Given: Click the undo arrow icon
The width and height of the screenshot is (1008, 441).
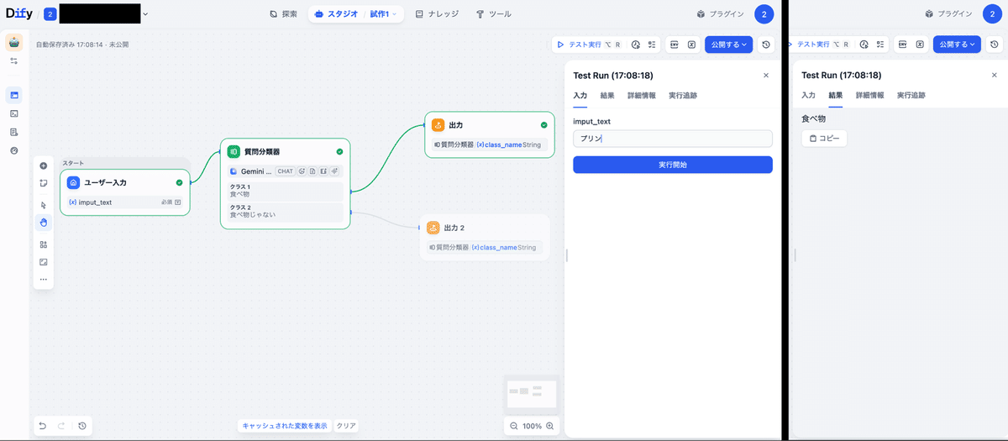Looking at the screenshot, I should pyautogui.click(x=43, y=426).
